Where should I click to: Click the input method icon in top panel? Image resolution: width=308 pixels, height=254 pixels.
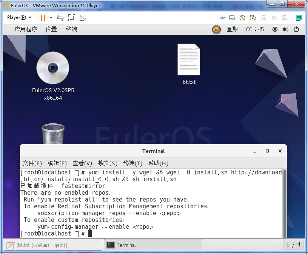tap(216, 29)
